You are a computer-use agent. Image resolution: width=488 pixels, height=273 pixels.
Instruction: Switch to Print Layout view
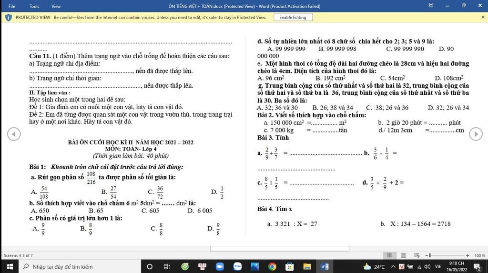403,255
